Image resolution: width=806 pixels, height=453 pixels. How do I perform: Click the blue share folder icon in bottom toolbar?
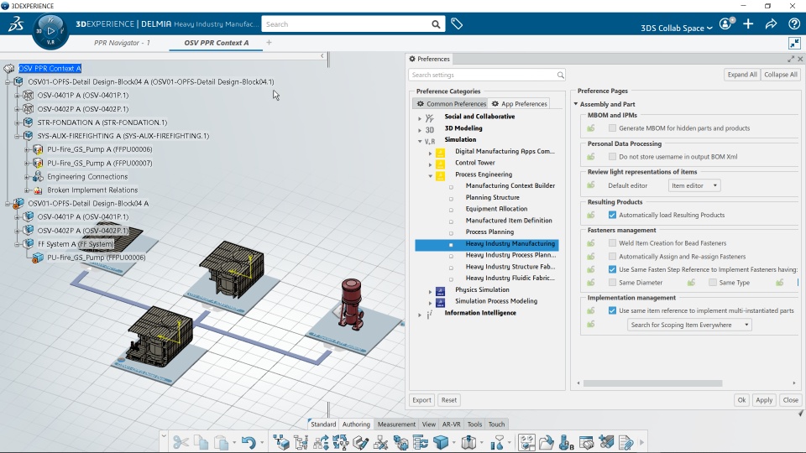pyautogui.click(x=547, y=442)
